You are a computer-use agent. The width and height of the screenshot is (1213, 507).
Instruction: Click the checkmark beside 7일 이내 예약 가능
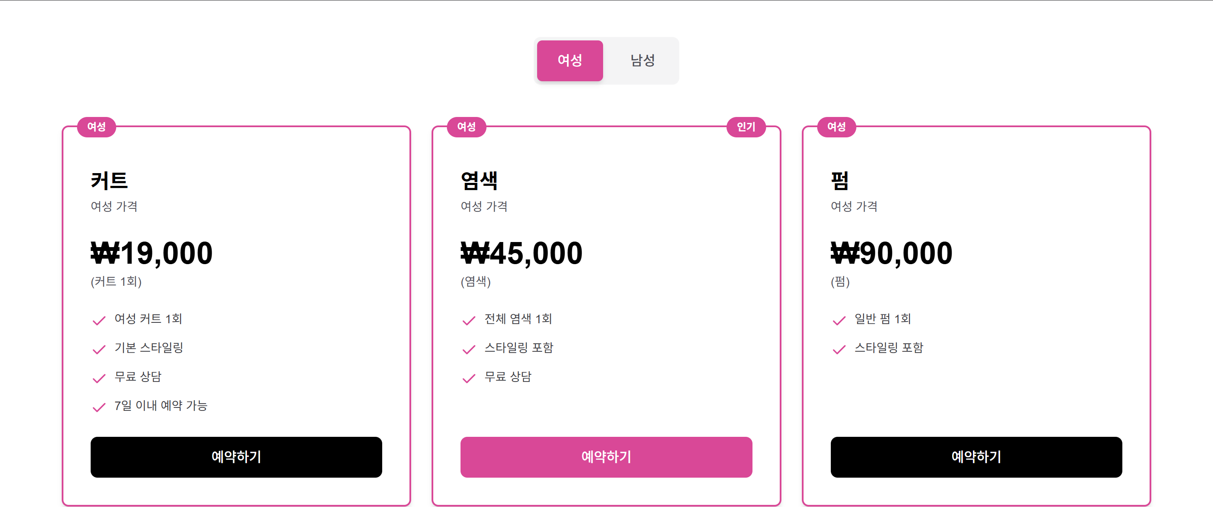pyautogui.click(x=99, y=407)
